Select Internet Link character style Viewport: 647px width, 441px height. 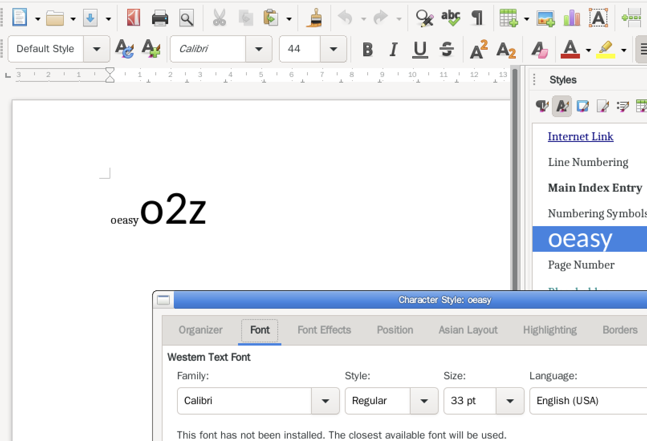tap(580, 136)
